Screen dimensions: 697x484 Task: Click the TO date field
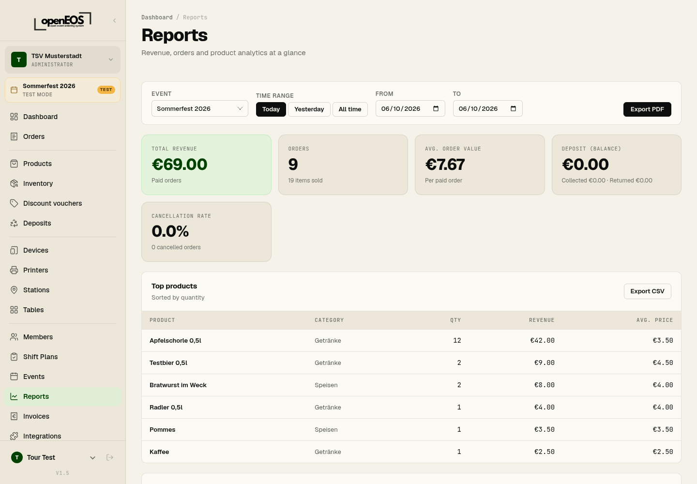[x=487, y=108]
